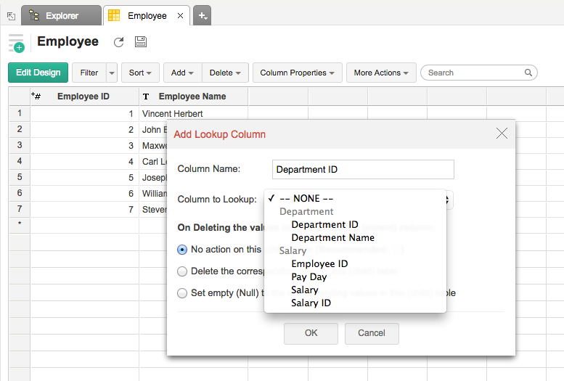Click the save floppy disk icon

(x=141, y=42)
